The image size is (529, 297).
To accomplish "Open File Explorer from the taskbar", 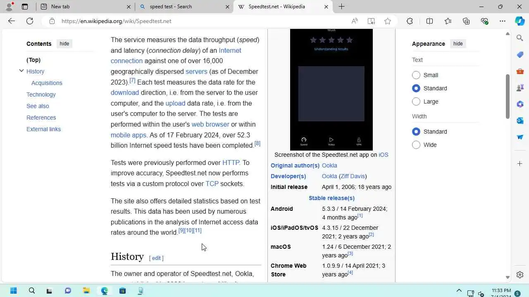I will click(86, 291).
